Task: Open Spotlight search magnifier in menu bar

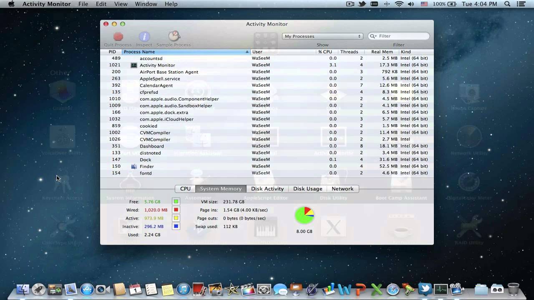Action: coord(507,4)
